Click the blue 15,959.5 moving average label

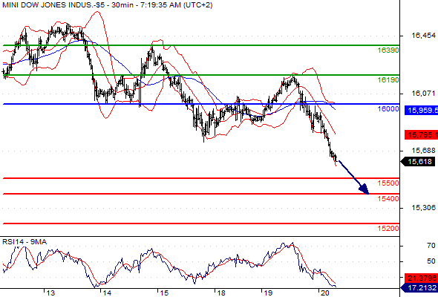(x=422, y=110)
